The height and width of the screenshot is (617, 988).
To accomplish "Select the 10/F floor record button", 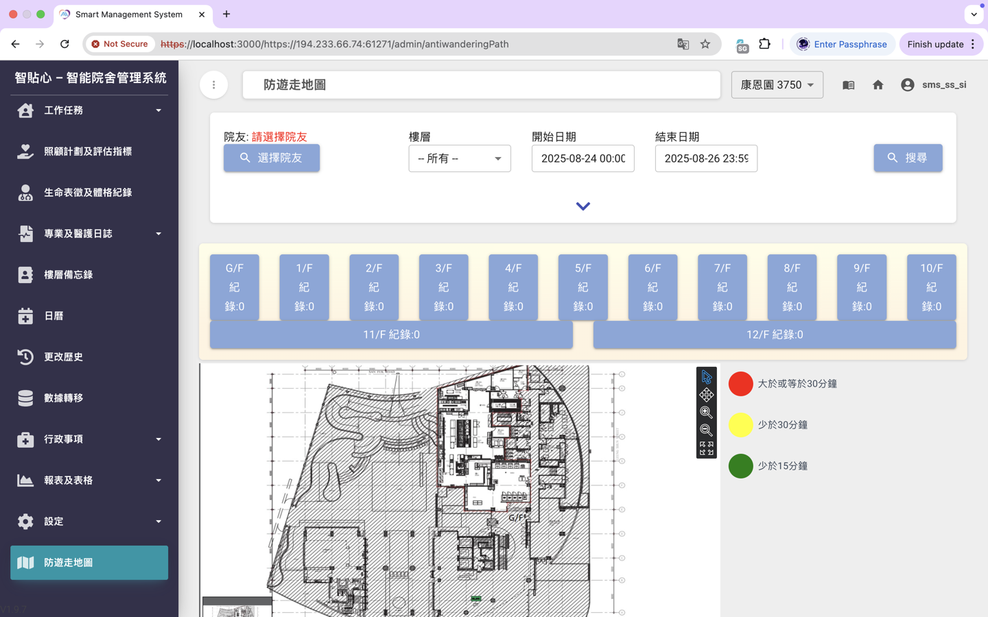I will (x=932, y=287).
